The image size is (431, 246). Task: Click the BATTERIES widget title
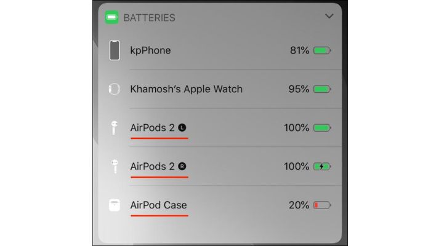click(149, 18)
